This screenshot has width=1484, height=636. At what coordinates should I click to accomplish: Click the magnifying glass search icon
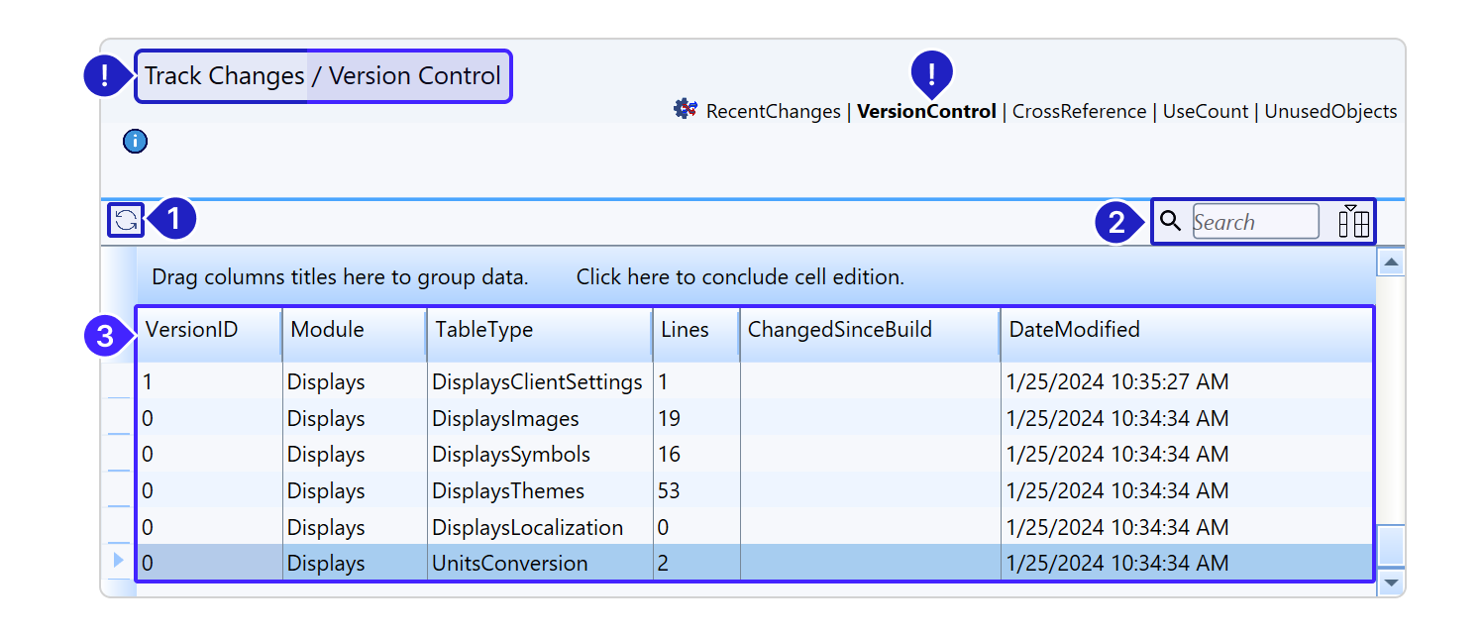pyautogui.click(x=1171, y=221)
